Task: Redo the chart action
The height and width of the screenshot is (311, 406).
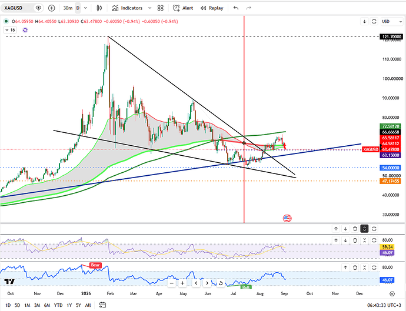Action: tap(249, 8)
